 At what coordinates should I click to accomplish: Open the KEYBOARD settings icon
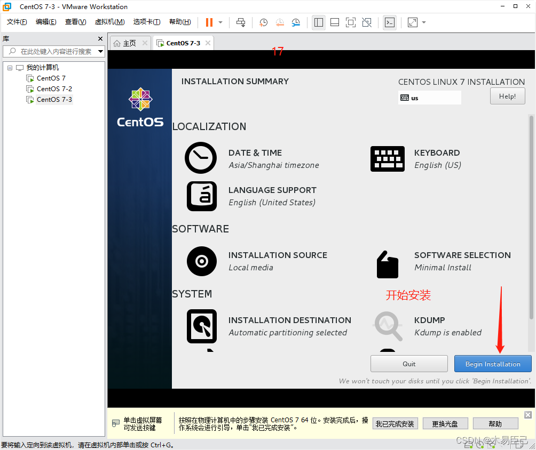coord(387,159)
